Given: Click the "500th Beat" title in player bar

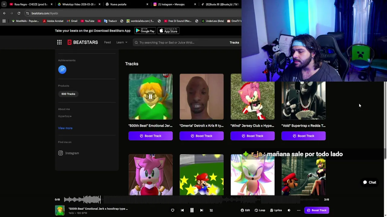Looking at the screenshot, I should pyautogui.click(x=98, y=209).
